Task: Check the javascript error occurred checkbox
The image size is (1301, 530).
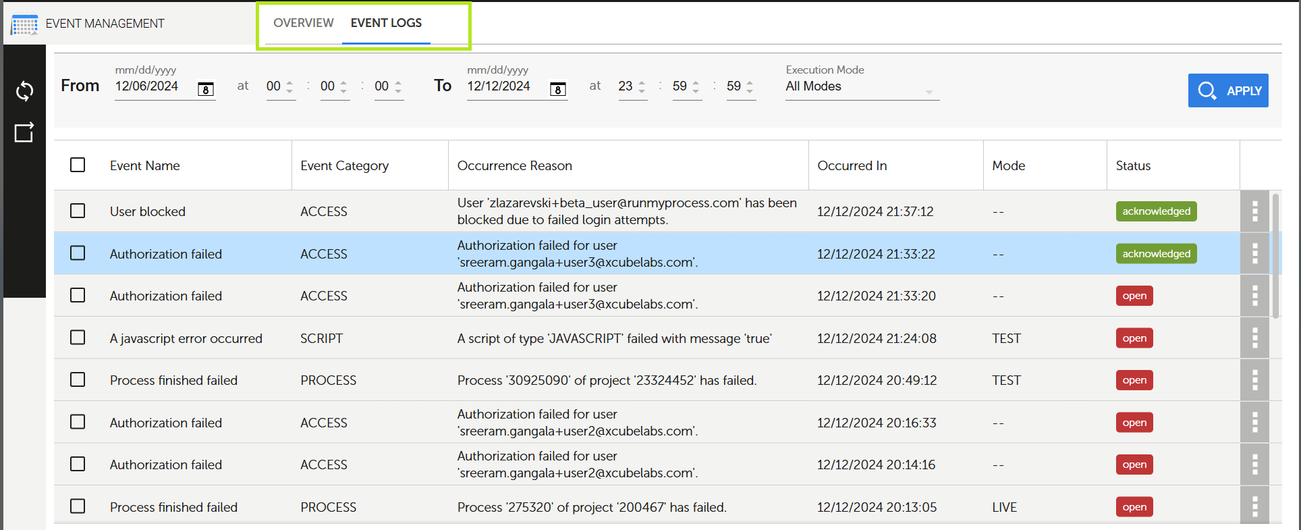Action: tap(78, 337)
